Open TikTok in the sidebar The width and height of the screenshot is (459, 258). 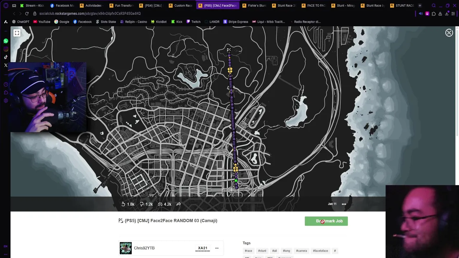(x=6, y=57)
